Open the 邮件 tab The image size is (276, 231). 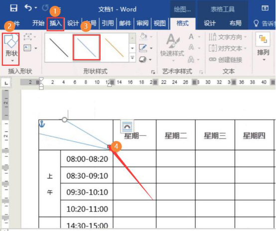click(125, 23)
